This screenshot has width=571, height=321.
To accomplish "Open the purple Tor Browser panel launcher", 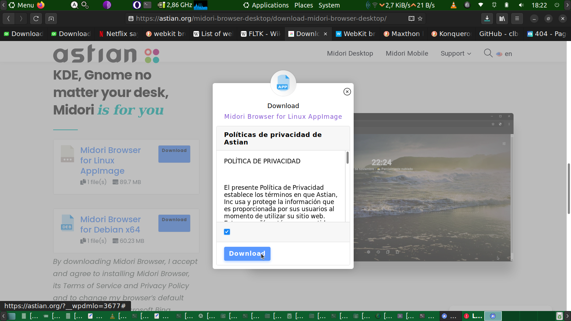I will tap(107, 5).
